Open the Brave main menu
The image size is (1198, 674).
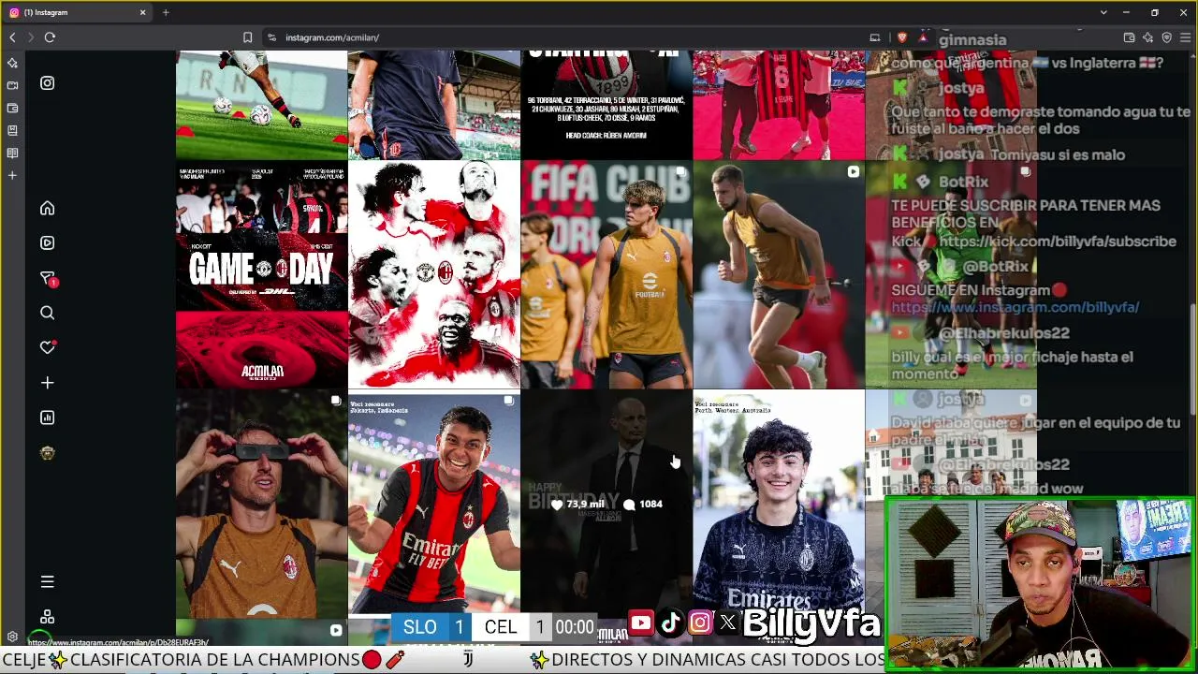click(x=1185, y=37)
